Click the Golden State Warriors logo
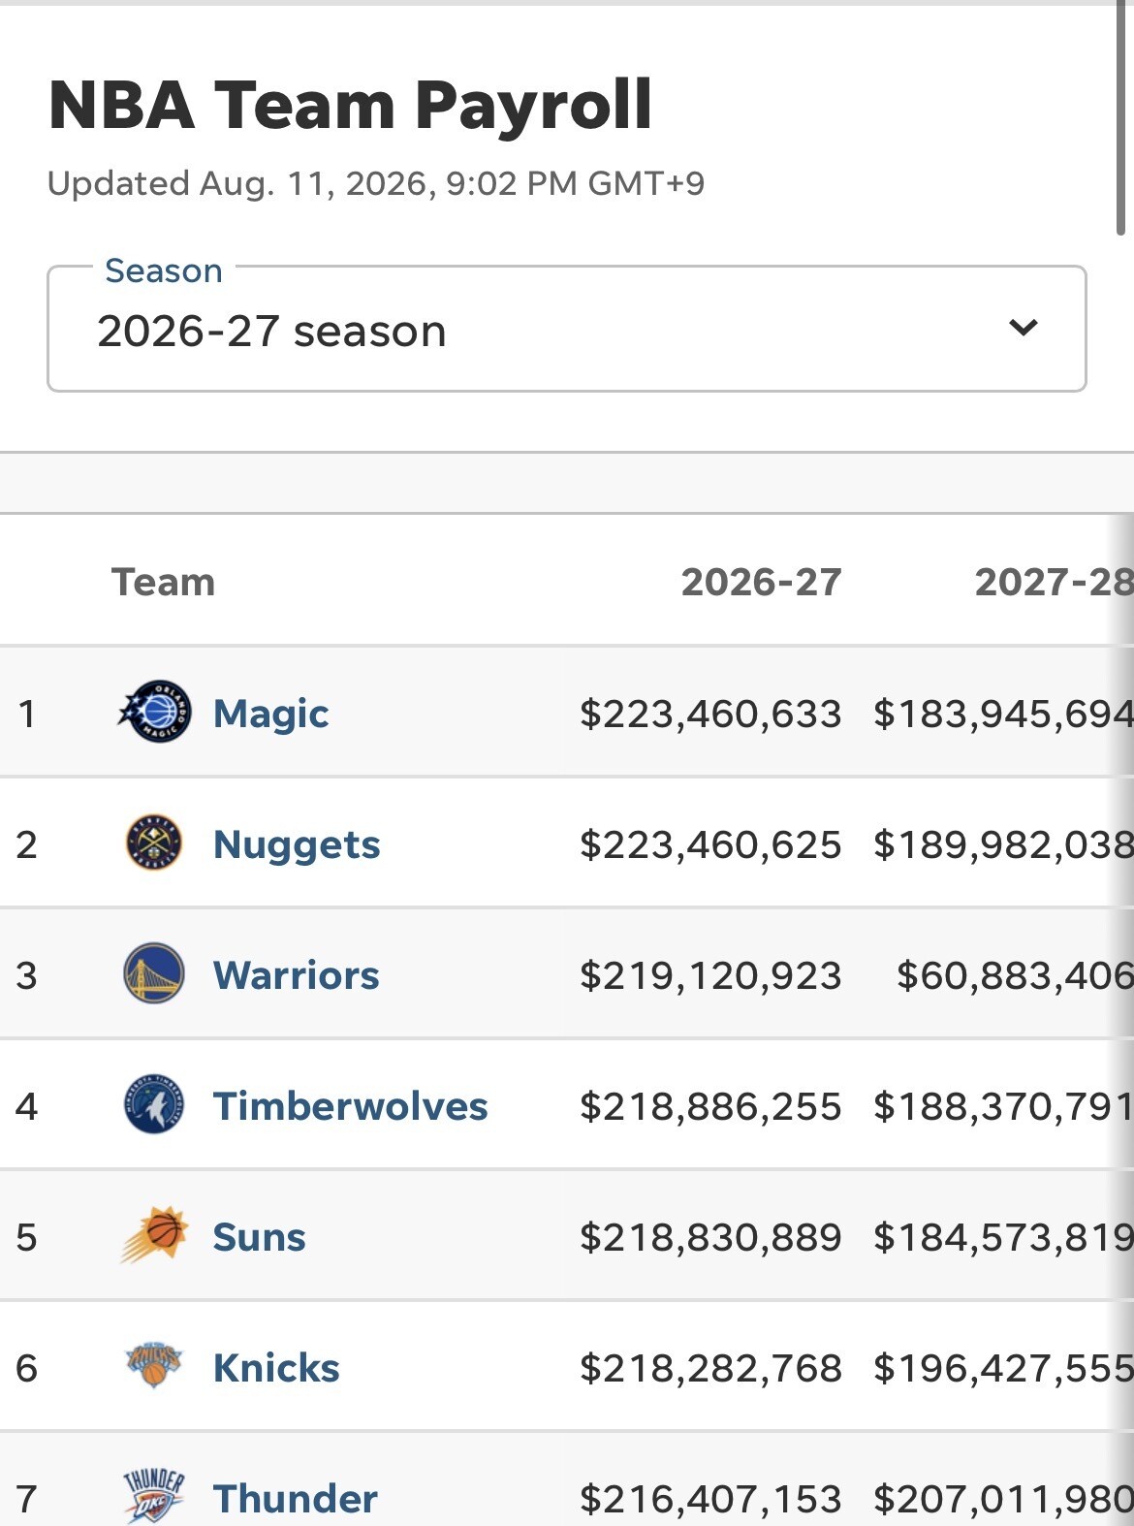 pyautogui.click(x=154, y=973)
